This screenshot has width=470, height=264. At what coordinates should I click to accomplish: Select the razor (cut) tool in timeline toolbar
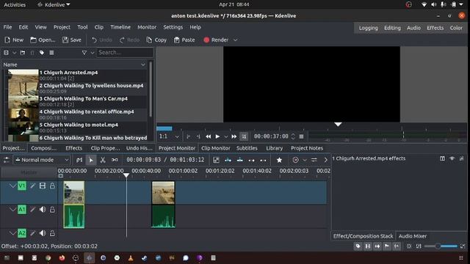pos(103,160)
